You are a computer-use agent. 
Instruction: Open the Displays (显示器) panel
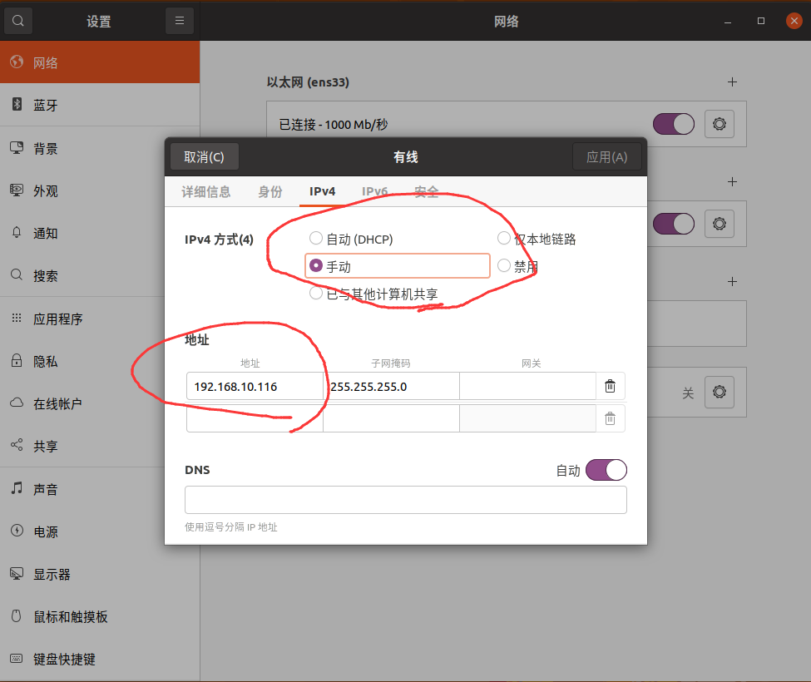coord(100,574)
